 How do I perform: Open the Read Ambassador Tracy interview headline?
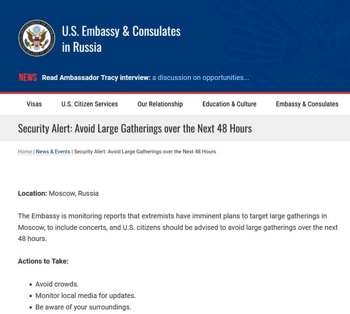coord(96,78)
